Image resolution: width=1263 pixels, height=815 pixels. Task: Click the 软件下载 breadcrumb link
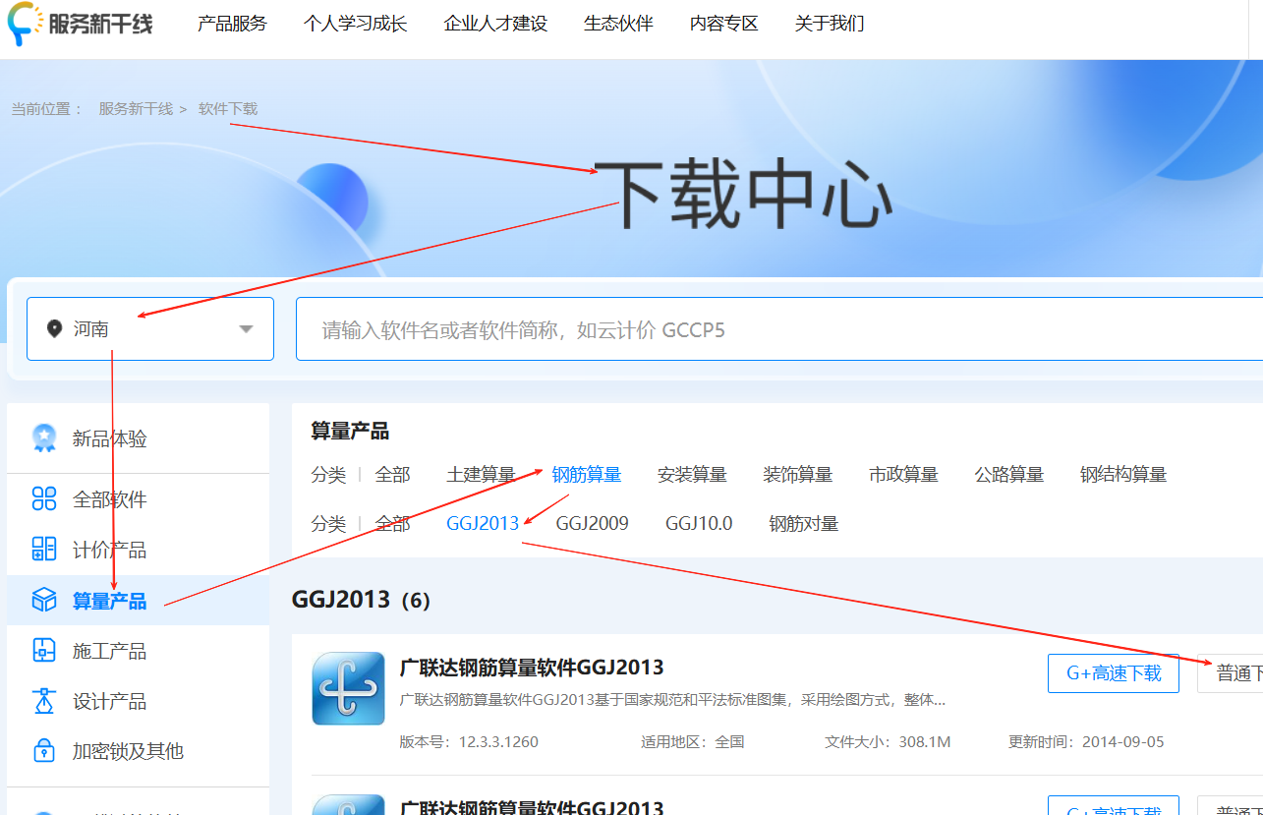click(x=228, y=109)
